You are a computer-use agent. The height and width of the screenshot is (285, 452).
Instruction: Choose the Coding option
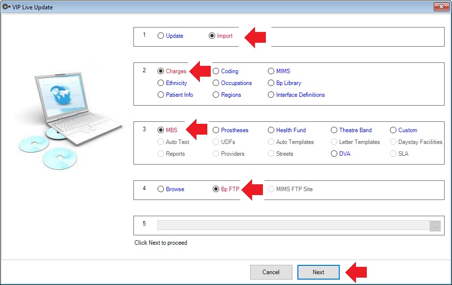(x=226, y=71)
